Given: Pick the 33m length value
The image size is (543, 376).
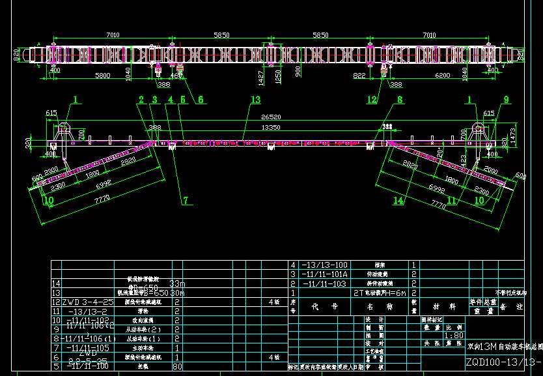Looking at the screenshot, I should pyautogui.click(x=177, y=284).
